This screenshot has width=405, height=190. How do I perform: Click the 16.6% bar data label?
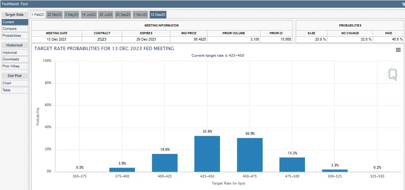click(165, 149)
